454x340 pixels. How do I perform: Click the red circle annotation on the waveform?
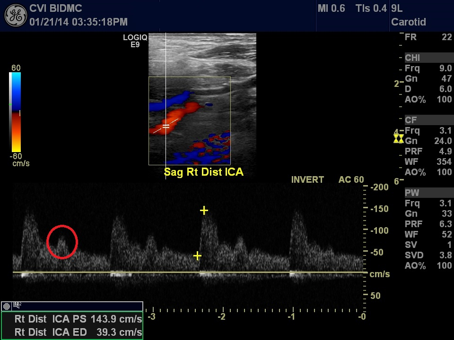click(x=62, y=242)
